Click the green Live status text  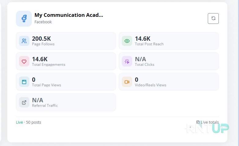[20, 122]
